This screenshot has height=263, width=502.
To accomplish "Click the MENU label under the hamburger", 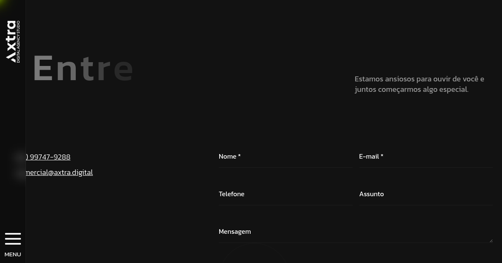I will (x=13, y=254).
